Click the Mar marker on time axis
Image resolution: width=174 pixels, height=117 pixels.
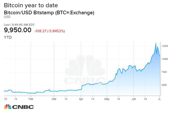(54, 99)
